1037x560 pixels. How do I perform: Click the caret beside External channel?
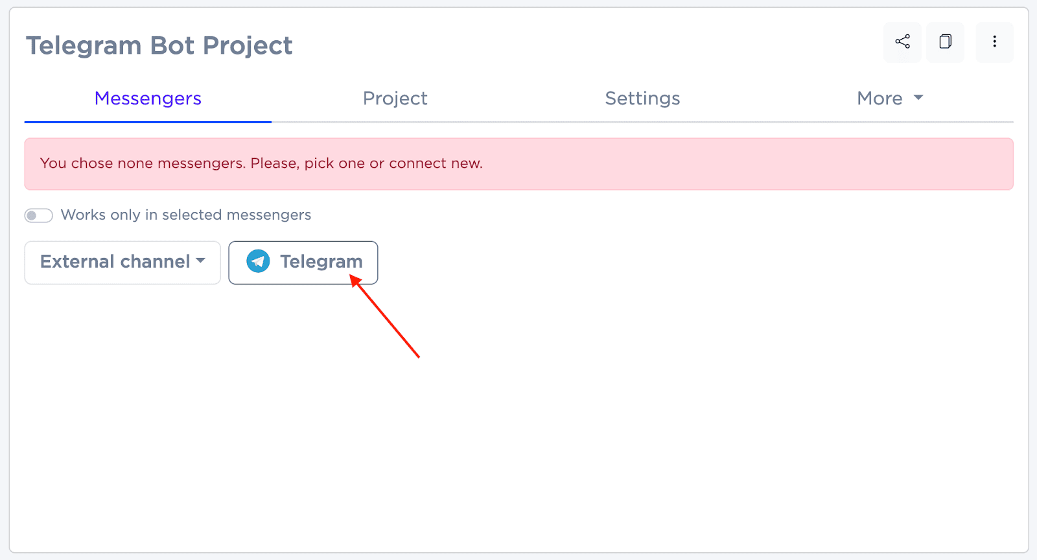[201, 261]
